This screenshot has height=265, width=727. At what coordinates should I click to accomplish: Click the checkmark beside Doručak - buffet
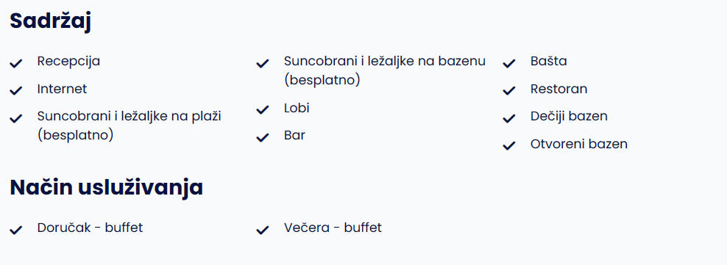point(16,230)
